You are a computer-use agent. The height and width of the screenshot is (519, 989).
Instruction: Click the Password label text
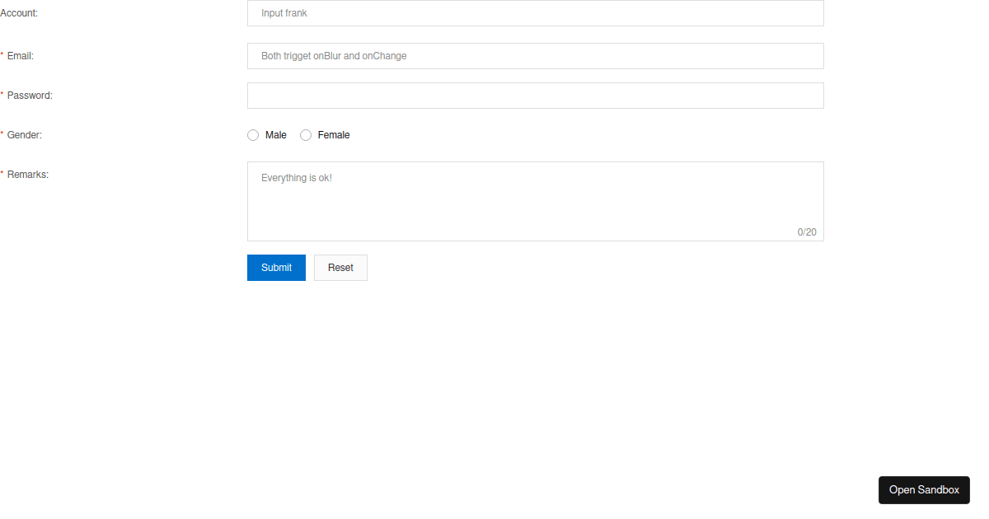(28, 95)
